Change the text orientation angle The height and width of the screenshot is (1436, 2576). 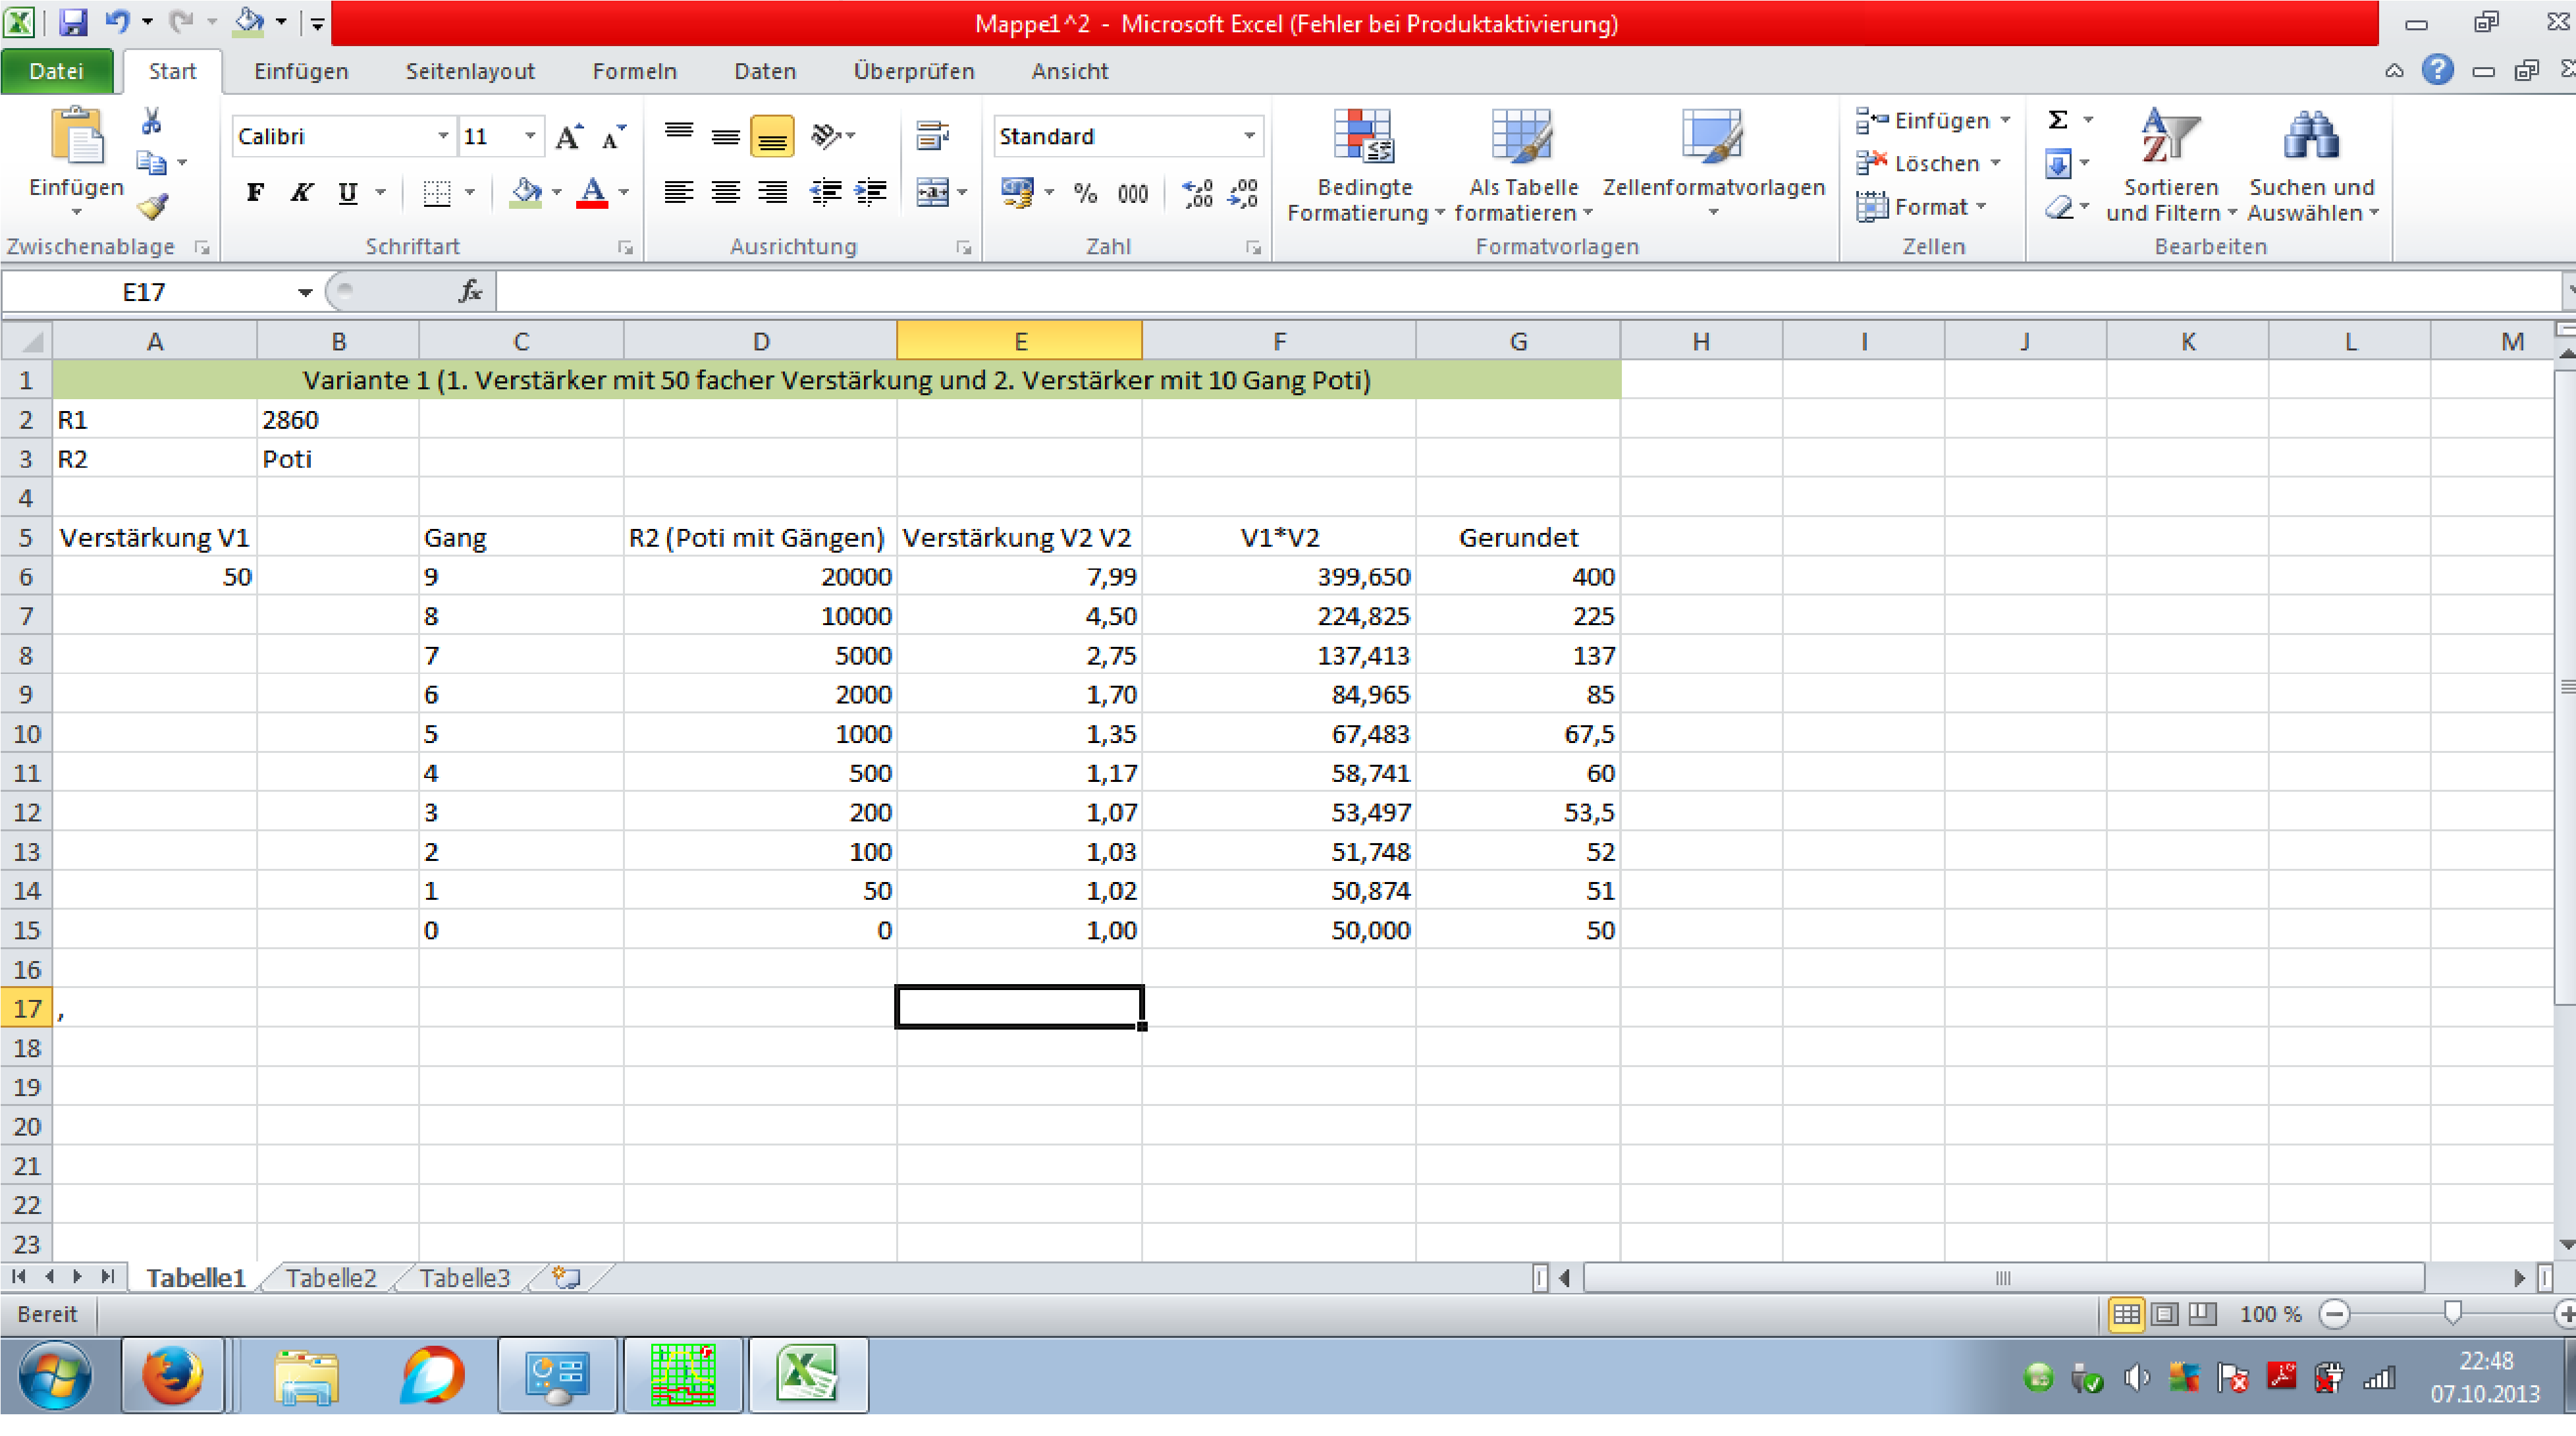(x=826, y=136)
